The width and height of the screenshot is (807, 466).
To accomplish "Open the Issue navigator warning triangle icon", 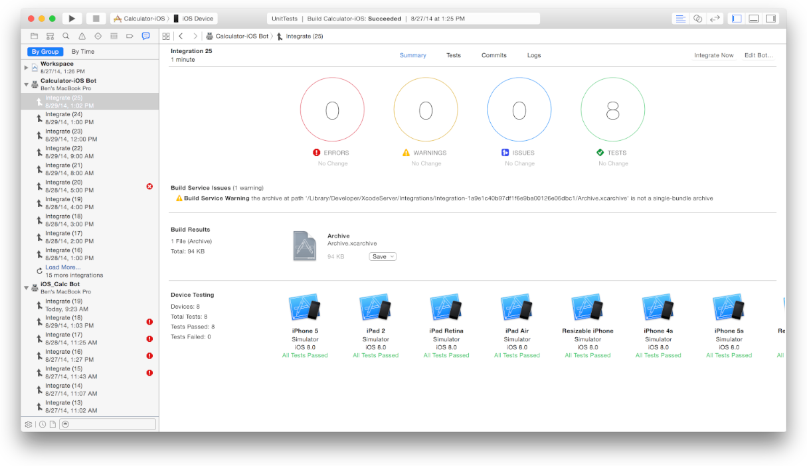I will [82, 36].
